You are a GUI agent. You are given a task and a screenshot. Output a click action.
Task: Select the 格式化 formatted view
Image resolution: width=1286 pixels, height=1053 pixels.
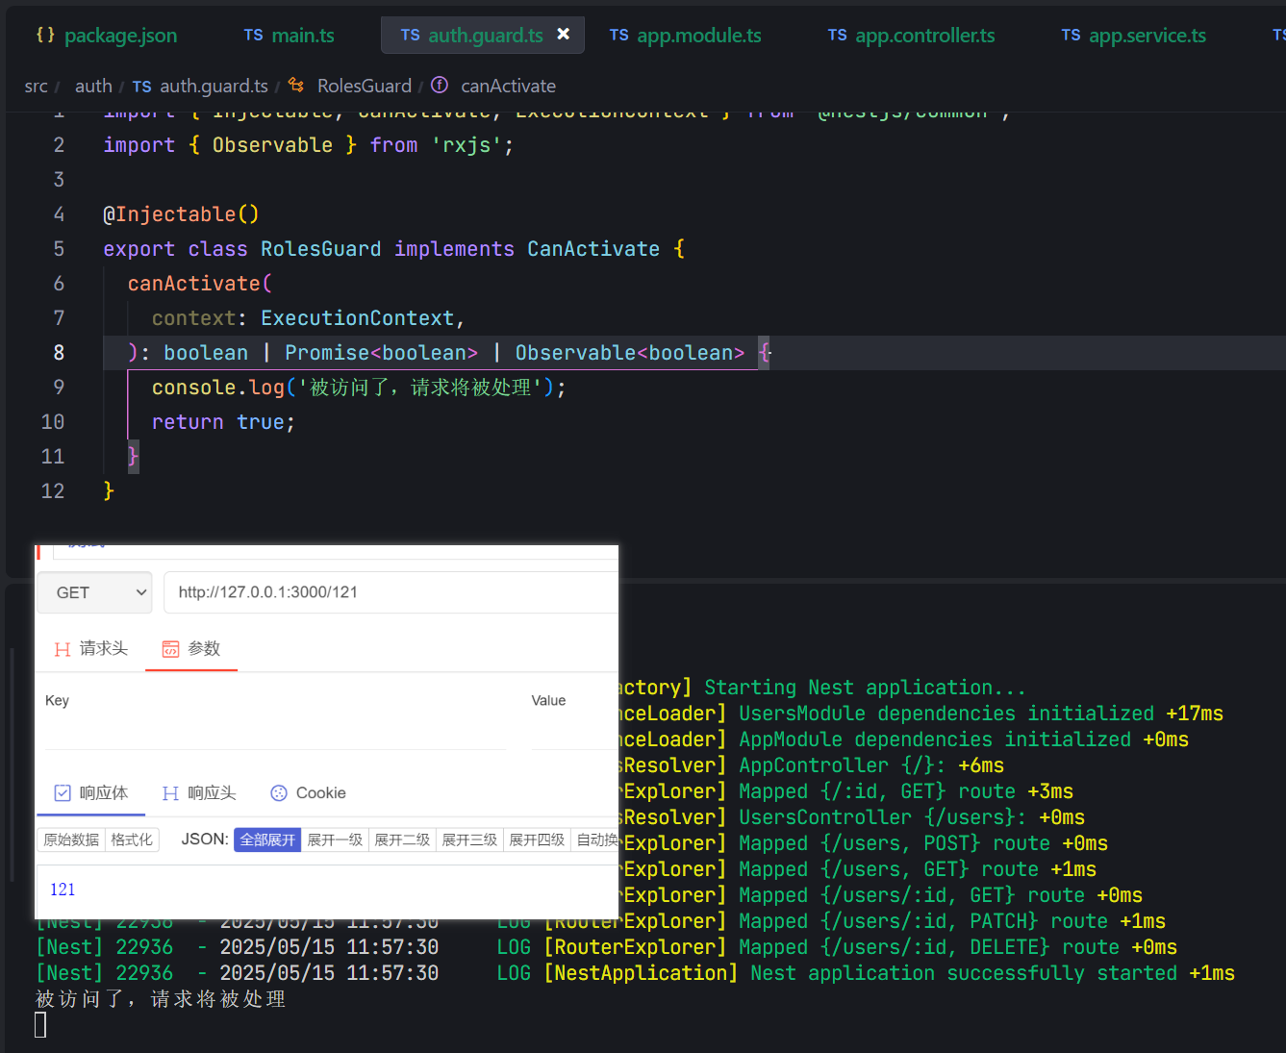132,840
